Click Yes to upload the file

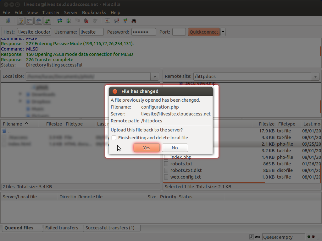(147, 148)
